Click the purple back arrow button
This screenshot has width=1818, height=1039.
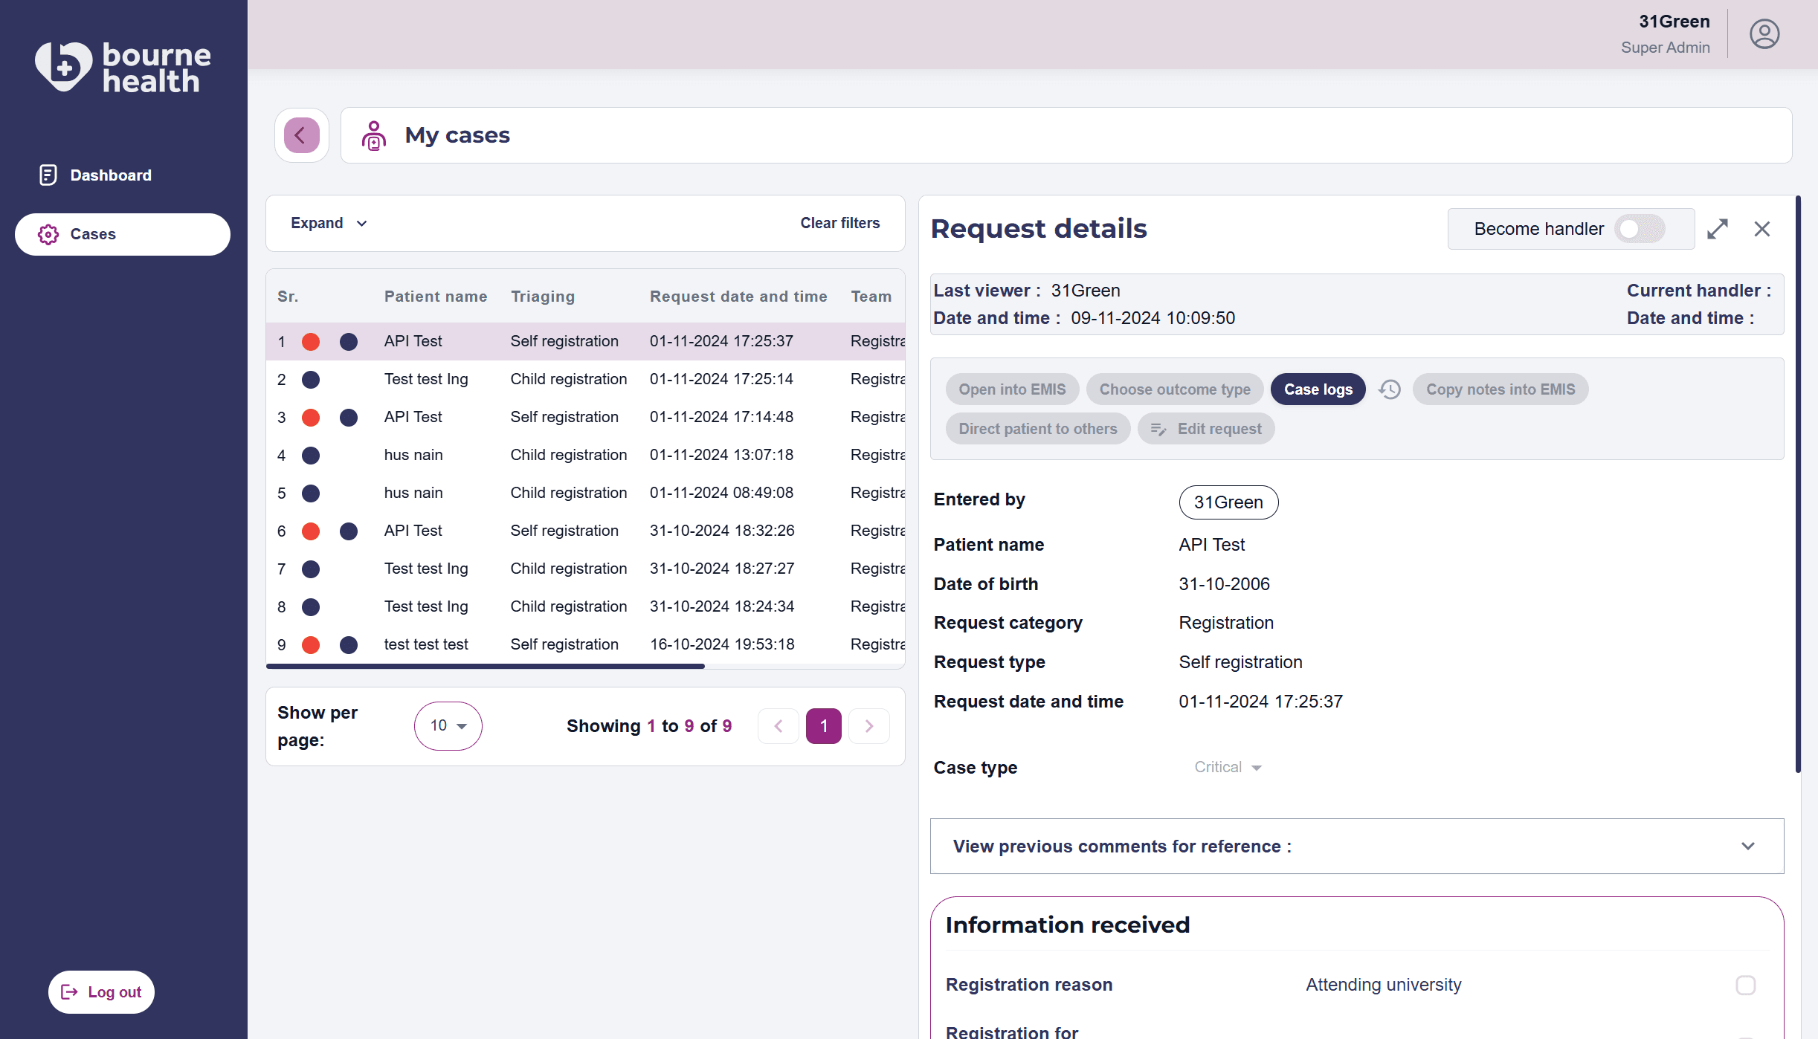pyautogui.click(x=301, y=135)
